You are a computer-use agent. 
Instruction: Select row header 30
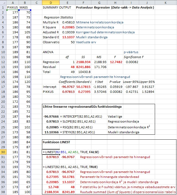(x=3, y=152)
